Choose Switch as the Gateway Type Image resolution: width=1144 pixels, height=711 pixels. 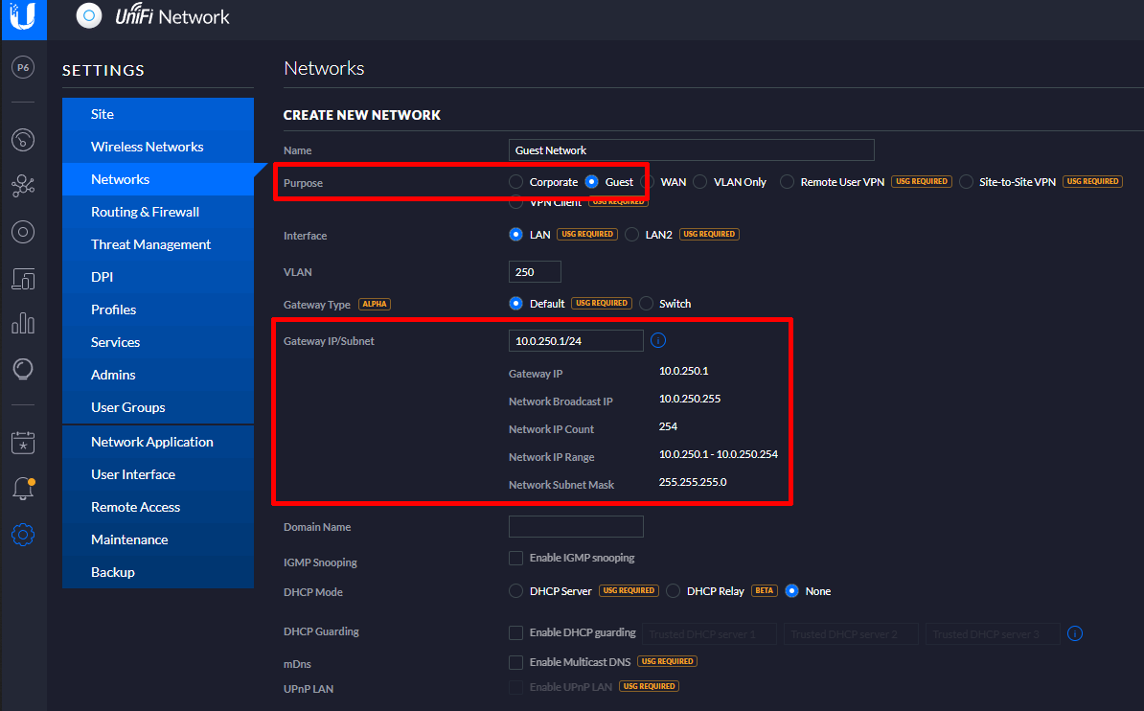(x=647, y=304)
